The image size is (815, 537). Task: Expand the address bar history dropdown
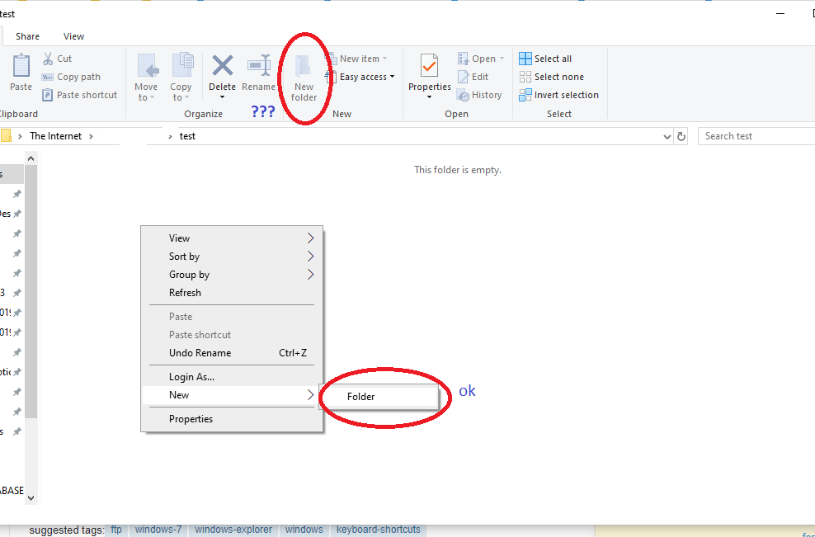(667, 137)
